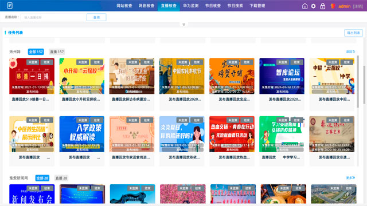Click the 查询 search button
This screenshot has height=206, width=367.
96,17
